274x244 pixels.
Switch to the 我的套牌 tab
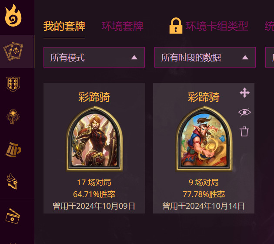(x=64, y=26)
